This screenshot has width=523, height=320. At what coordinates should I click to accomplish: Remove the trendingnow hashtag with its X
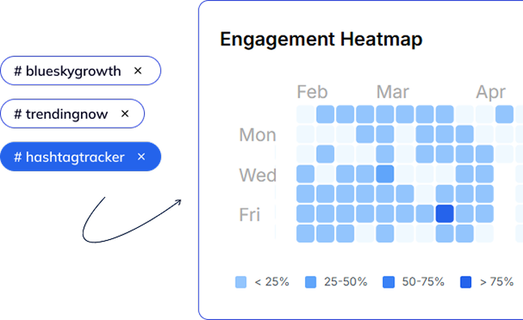[125, 114]
